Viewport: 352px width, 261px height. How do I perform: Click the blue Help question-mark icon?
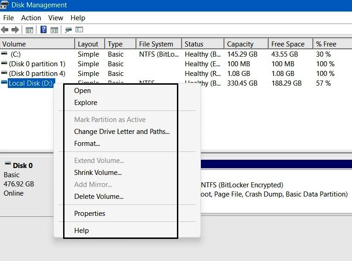point(44,29)
